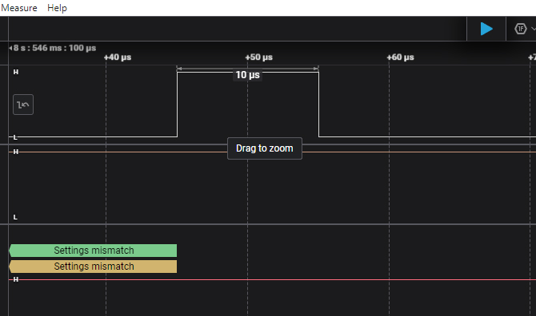Select the green Settings mismatch bubble

(x=93, y=251)
